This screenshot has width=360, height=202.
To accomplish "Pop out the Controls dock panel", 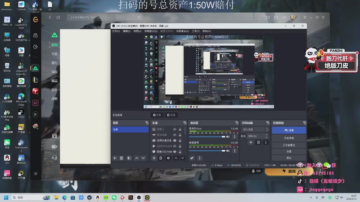I will (x=305, y=123).
